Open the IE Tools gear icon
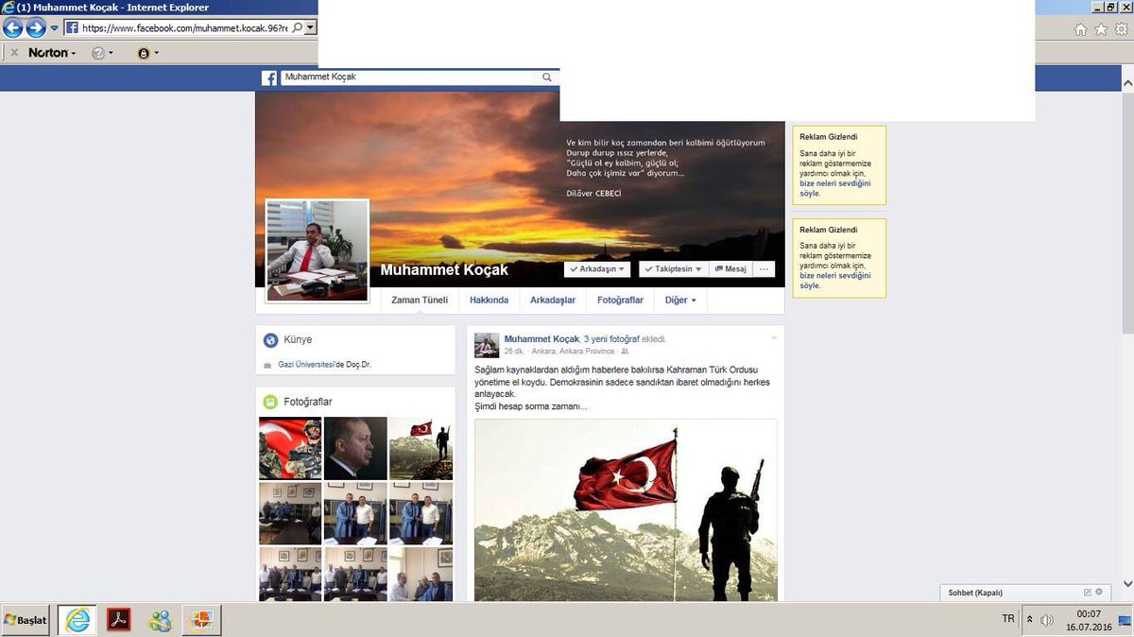This screenshot has width=1134, height=637. pos(1120,29)
